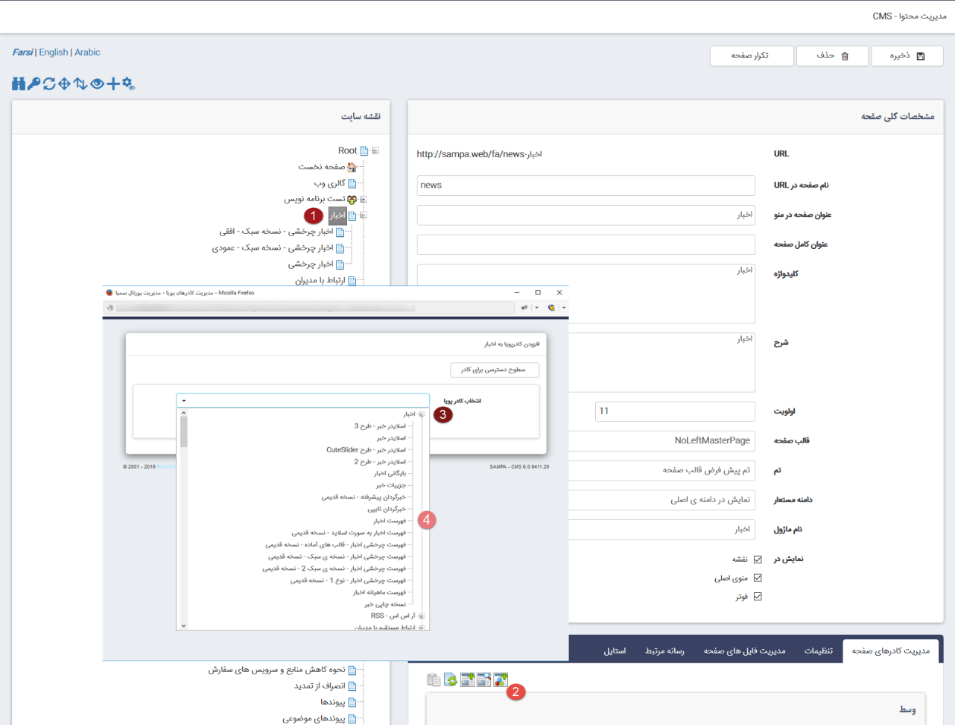Screen dimensions: 955x725
Task: Toggle the فوتر checkbox
Action: (758, 597)
